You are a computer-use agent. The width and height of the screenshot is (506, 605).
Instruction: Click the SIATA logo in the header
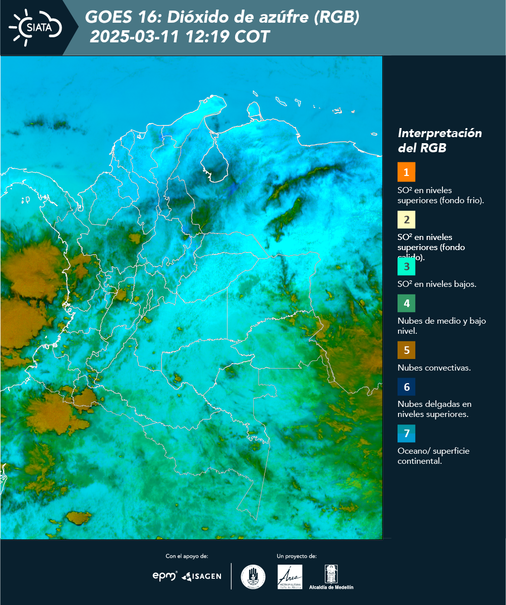click(x=35, y=27)
